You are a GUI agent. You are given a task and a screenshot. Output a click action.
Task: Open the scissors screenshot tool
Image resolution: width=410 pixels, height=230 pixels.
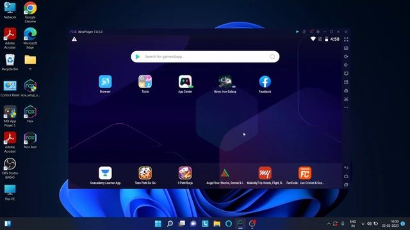point(346,99)
